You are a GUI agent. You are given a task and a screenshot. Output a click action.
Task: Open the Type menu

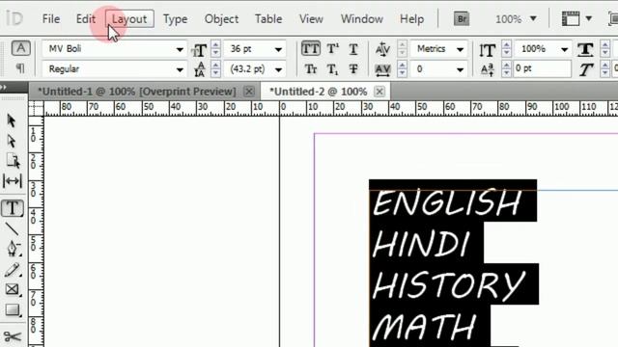click(175, 19)
